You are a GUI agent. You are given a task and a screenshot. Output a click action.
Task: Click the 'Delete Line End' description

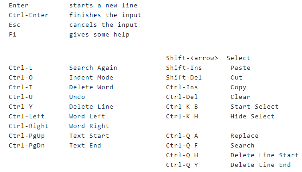click(x=261, y=165)
